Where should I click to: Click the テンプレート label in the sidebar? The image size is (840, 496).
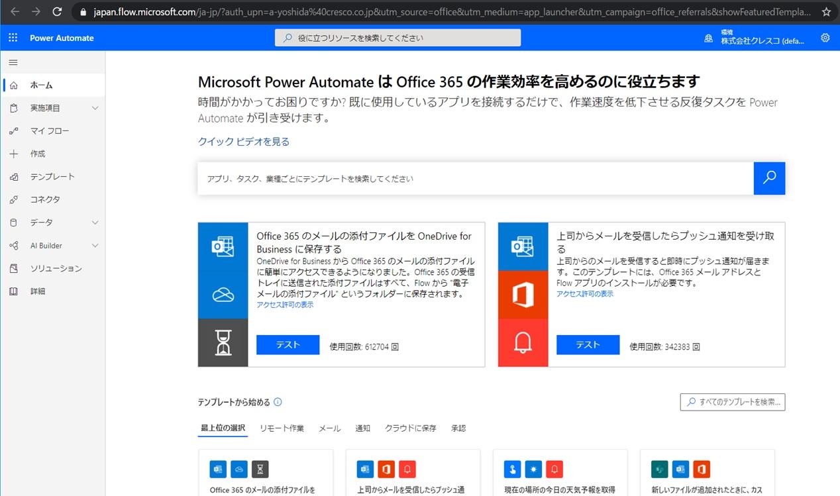tap(52, 177)
